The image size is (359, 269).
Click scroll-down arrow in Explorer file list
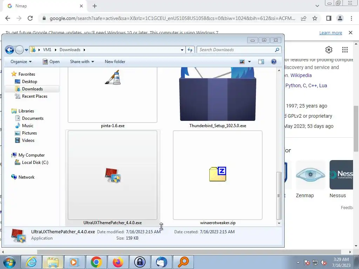[279, 223]
